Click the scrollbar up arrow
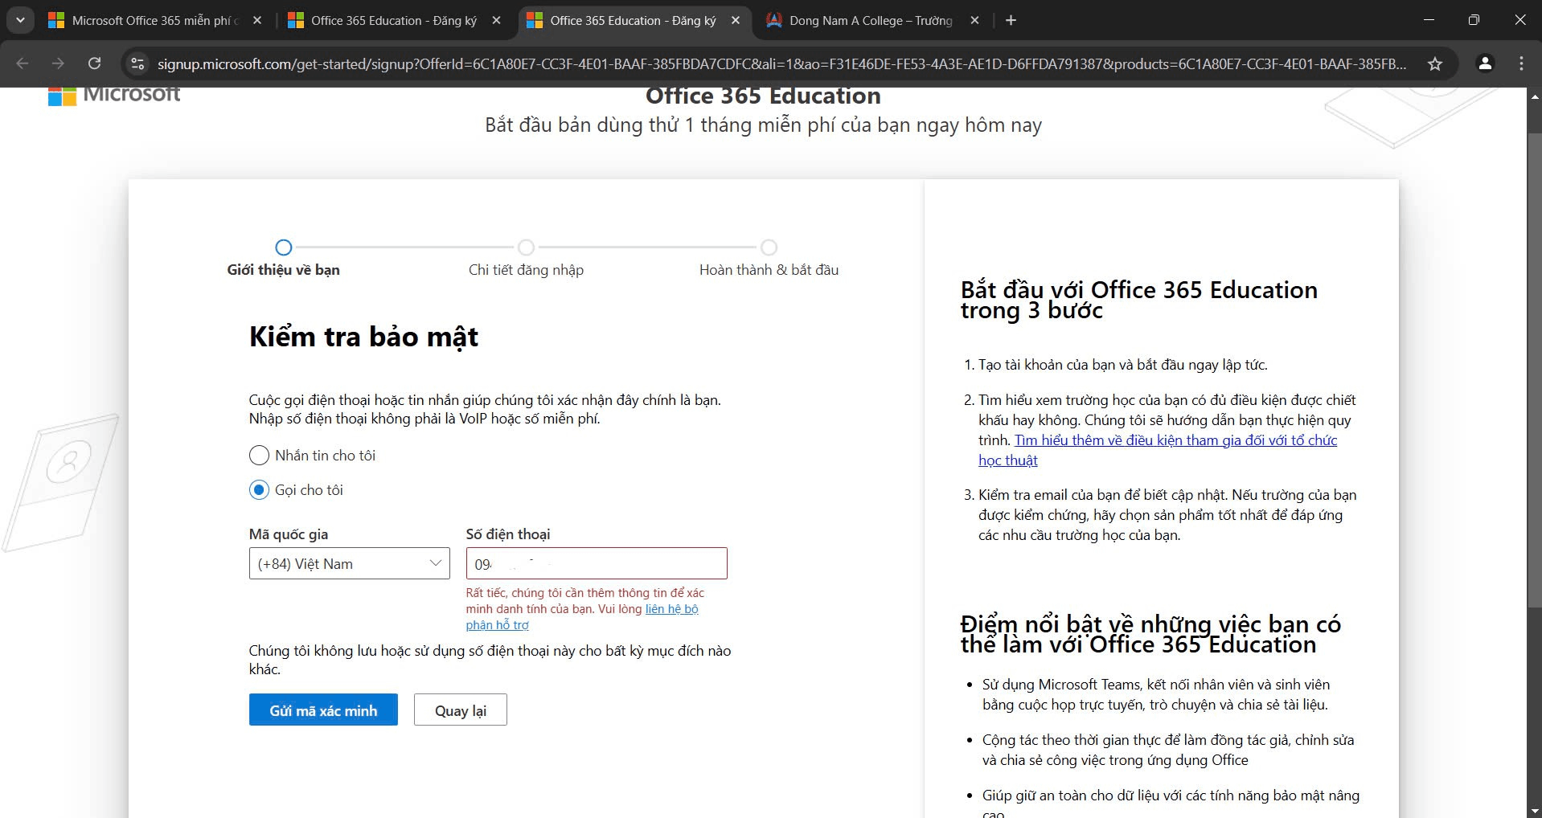The width and height of the screenshot is (1542, 818). (x=1534, y=96)
